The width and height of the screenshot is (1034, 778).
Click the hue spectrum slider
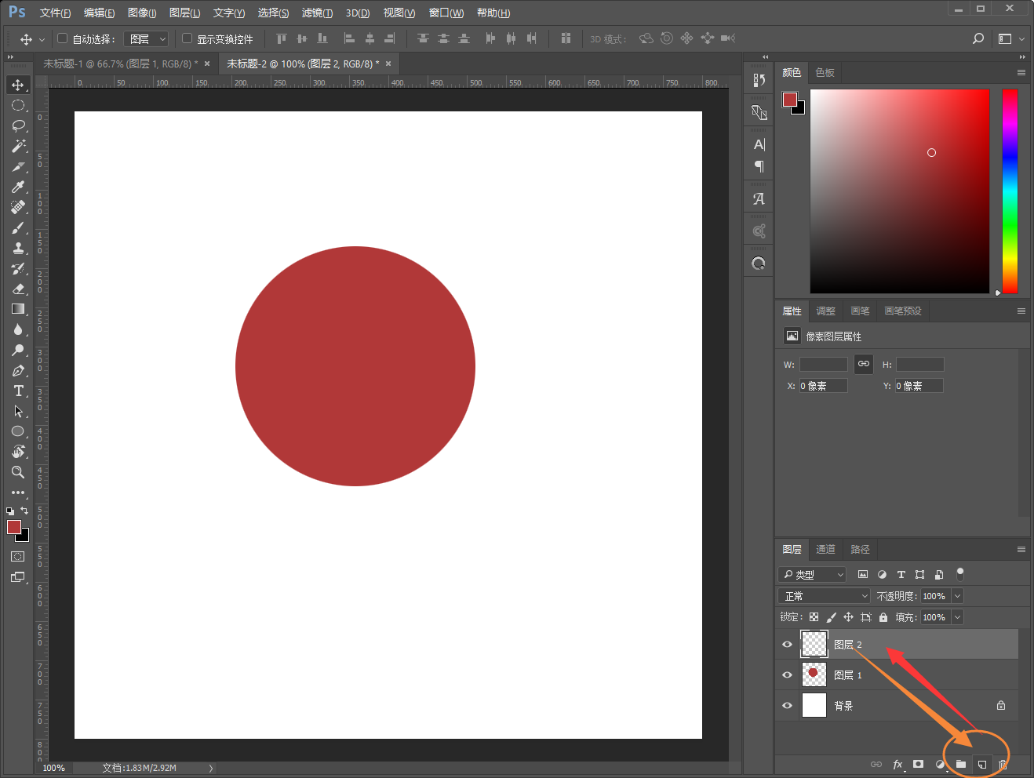[1010, 191]
